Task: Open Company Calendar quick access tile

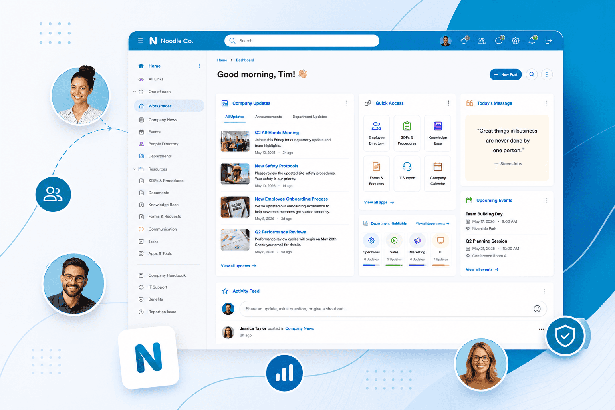Action: (438, 174)
